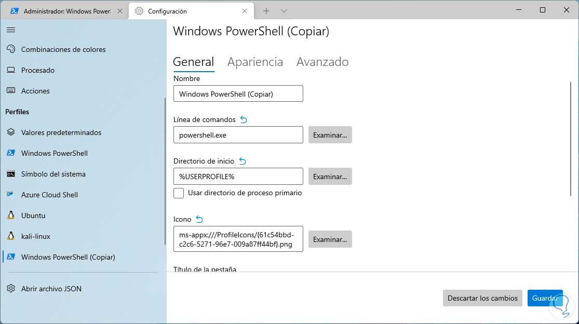Screen dimensions: 579x324
Task: Open the Acciones settings page
Action: tap(84, 90)
